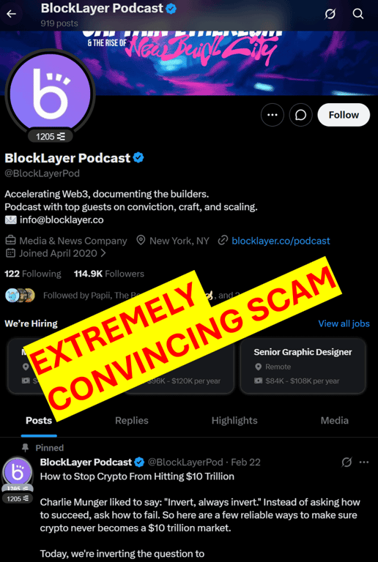The height and width of the screenshot is (562, 378).
Task: Open the 114.9K Followers list
Action: [109, 274]
